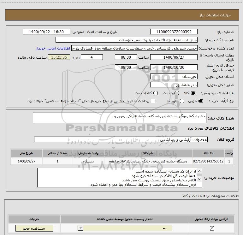Click the countdown timer 15:21:35

click(59, 57)
